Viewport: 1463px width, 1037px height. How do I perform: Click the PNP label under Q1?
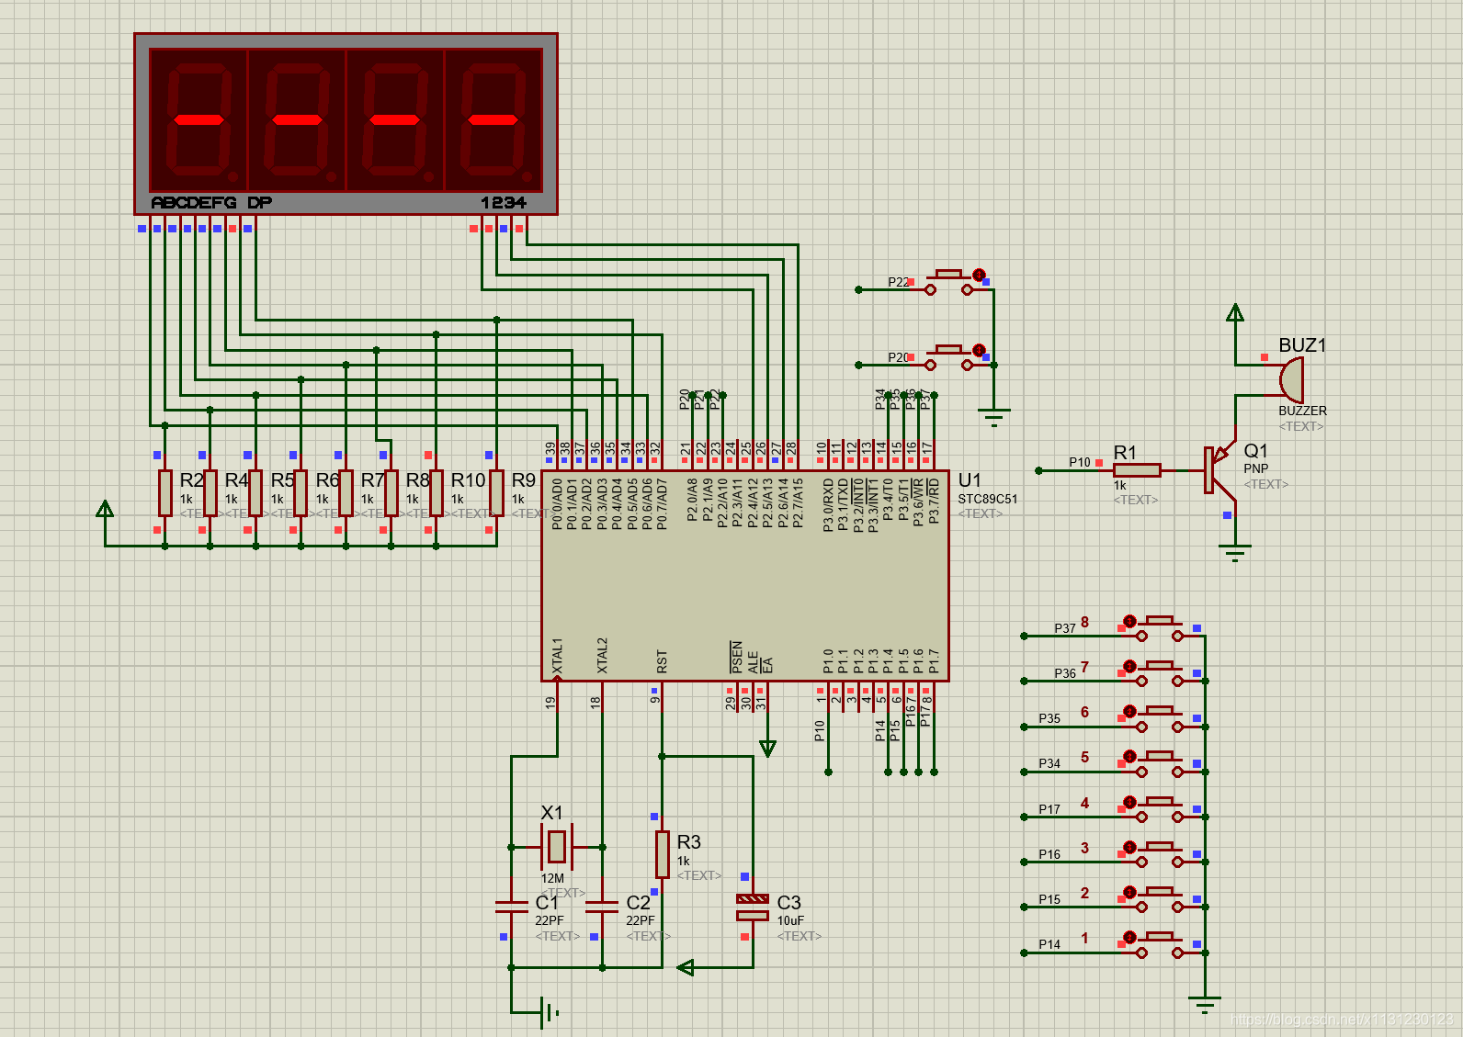click(x=1256, y=468)
